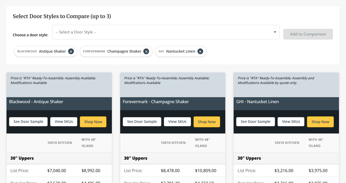Click the GHI quote-only RTA note

(276, 80)
